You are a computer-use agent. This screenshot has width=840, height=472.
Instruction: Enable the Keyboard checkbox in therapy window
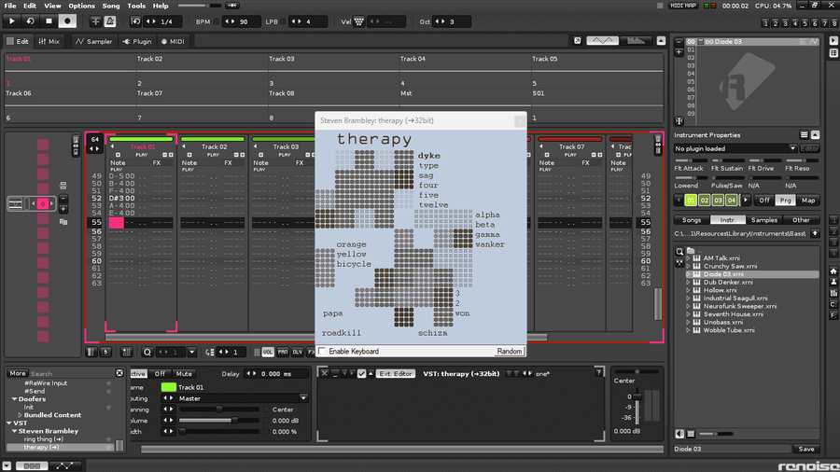point(322,351)
